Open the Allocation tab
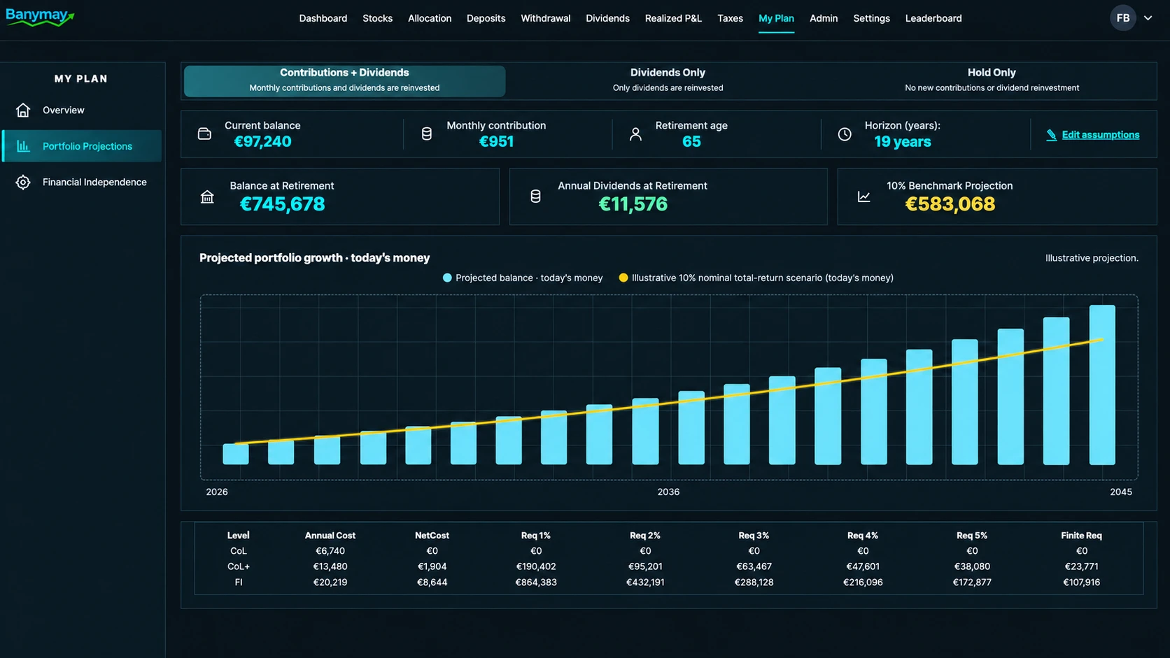1170x658 pixels. click(x=430, y=18)
